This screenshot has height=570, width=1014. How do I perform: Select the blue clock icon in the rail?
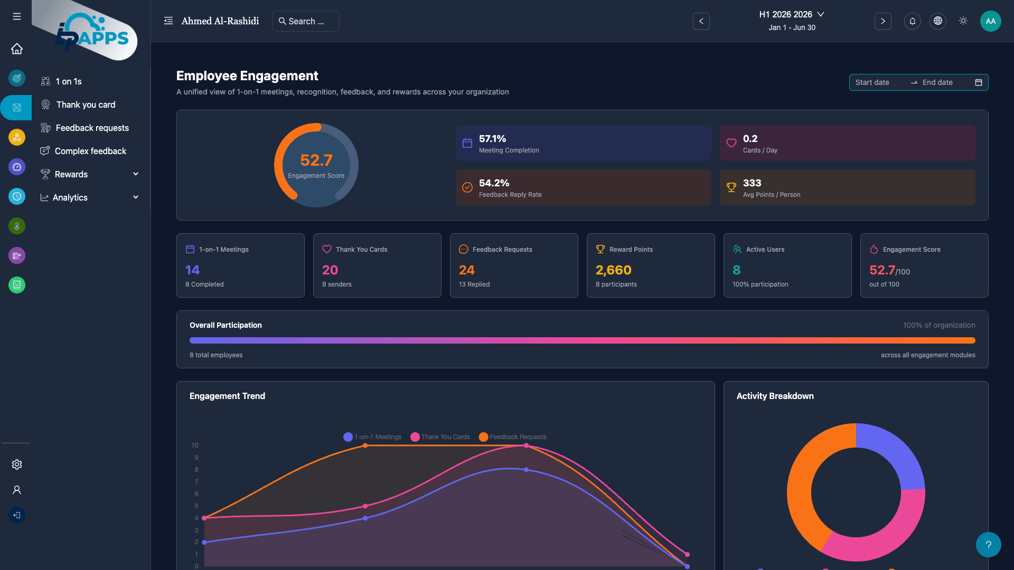pos(16,196)
